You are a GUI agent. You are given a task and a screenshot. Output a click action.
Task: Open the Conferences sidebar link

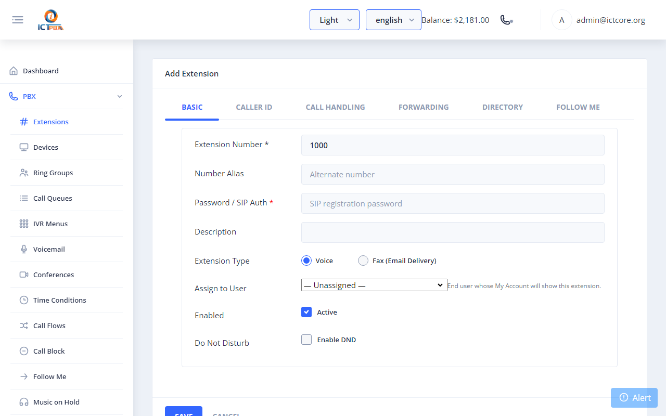click(x=67, y=275)
